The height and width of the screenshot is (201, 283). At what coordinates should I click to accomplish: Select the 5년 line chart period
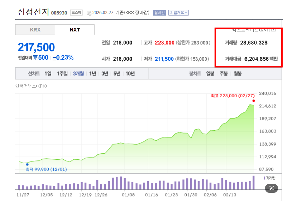(x=117, y=73)
